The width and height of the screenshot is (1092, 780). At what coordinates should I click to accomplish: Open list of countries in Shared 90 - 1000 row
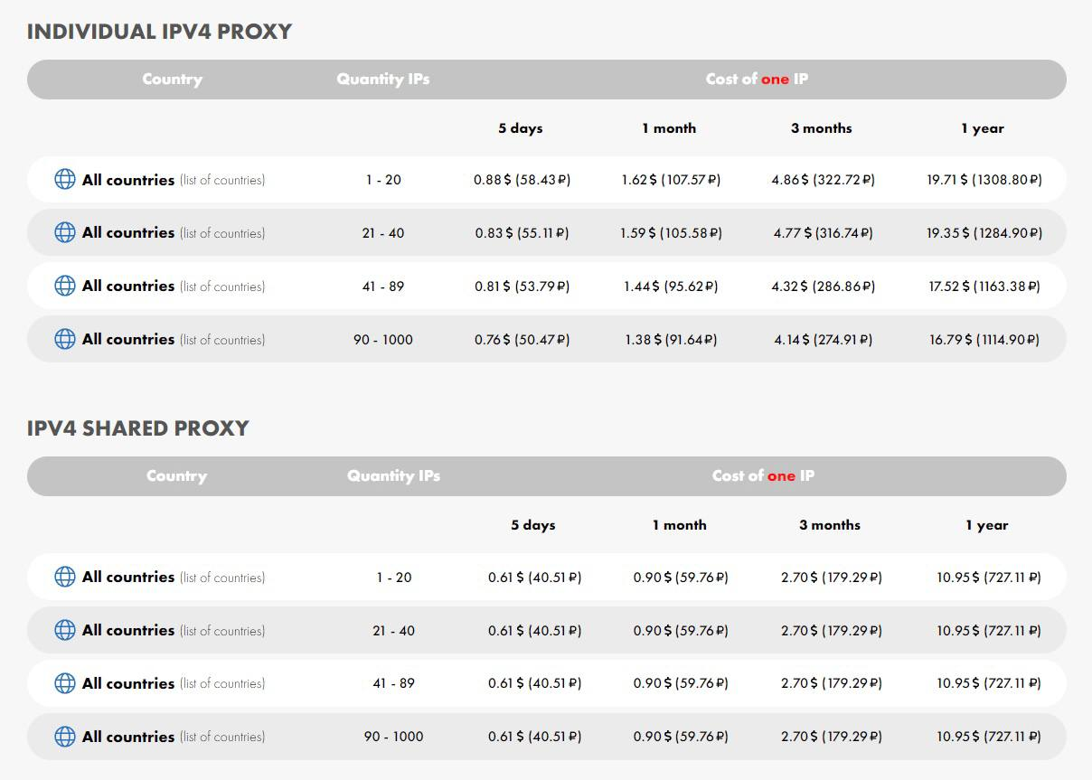(x=222, y=738)
